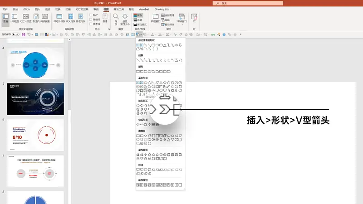Select the cloud callout shape

click(x=149, y=170)
